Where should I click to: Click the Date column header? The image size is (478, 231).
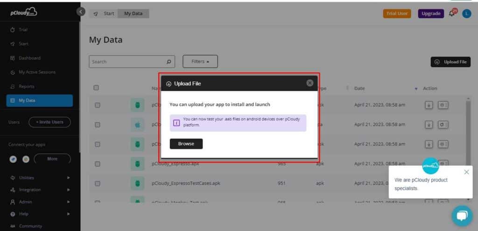pyautogui.click(x=359, y=88)
